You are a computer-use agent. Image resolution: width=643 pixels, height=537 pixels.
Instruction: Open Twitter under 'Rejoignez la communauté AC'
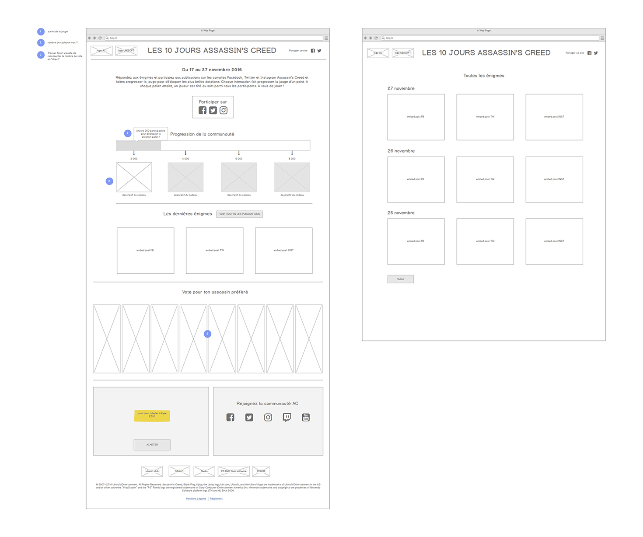pos(249,418)
